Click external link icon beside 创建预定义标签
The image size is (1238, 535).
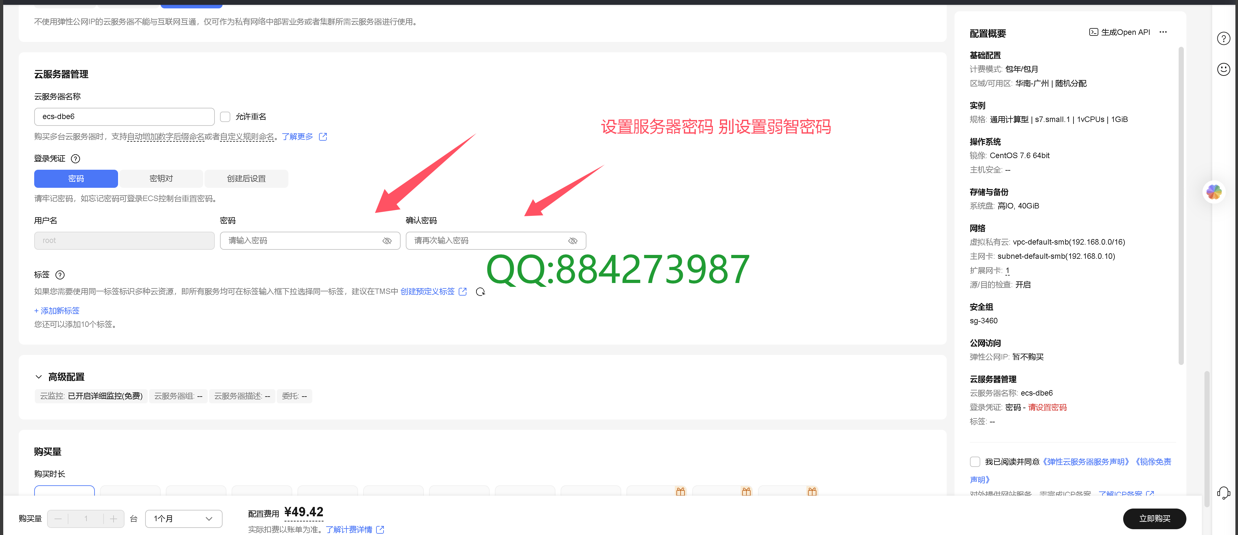tap(462, 292)
